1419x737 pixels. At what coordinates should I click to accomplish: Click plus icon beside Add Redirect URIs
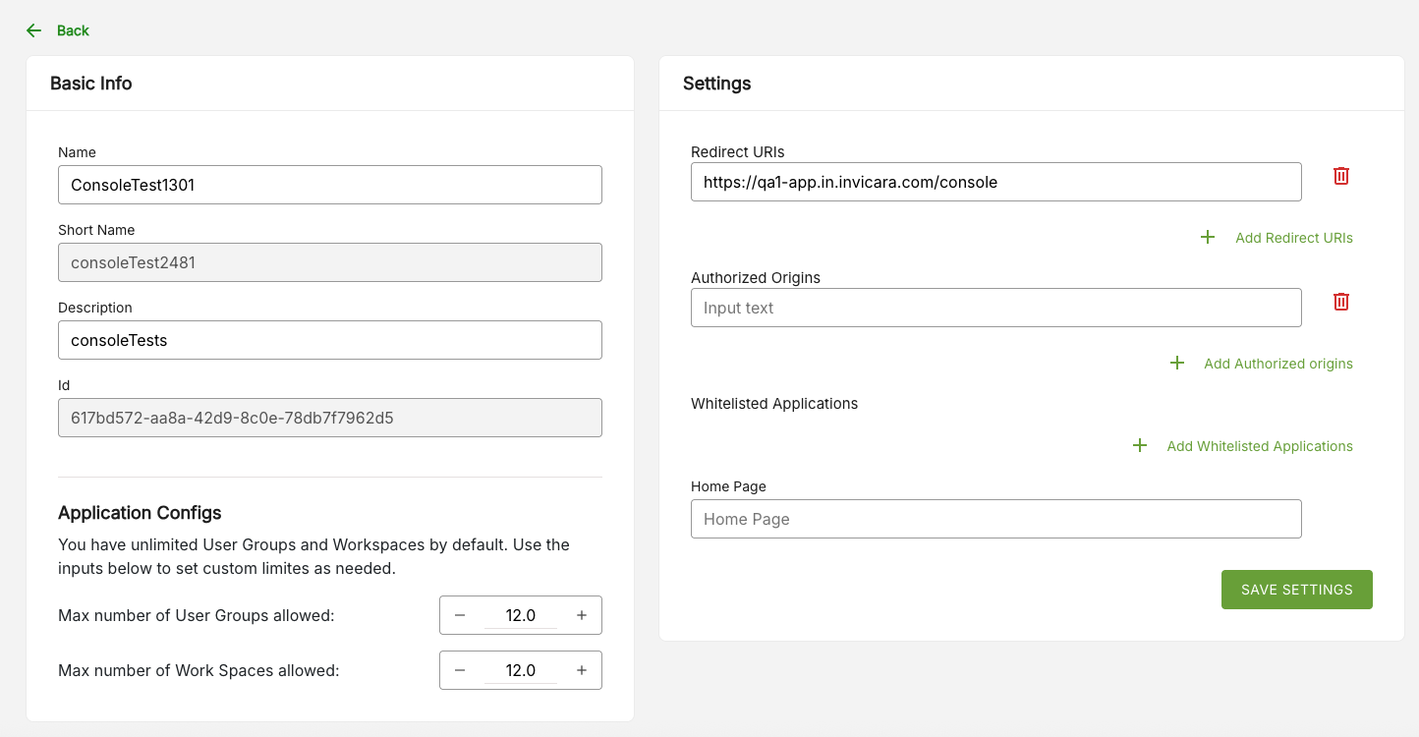pos(1208,238)
